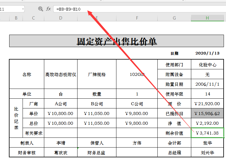Click the 财务总监 cell
This screenshot has height=160, width=226.
pyautogui.click(x=97, y=152)
